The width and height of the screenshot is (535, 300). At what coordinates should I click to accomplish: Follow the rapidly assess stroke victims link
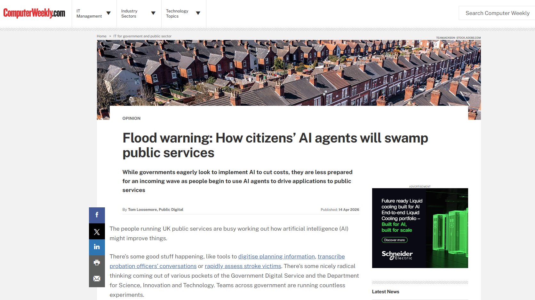[243, 266]
